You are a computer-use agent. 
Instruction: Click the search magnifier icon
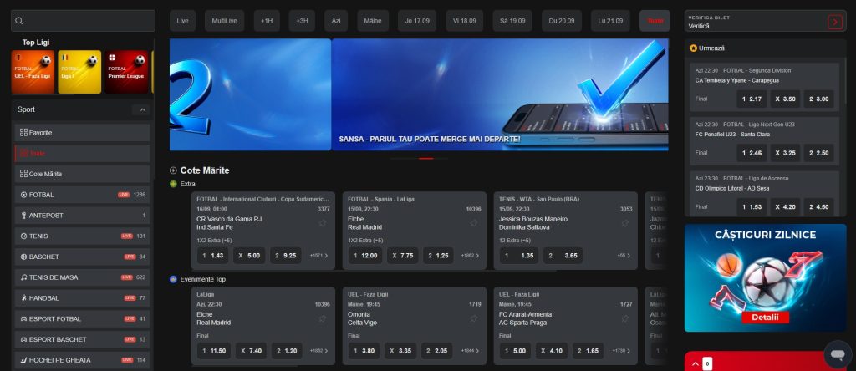[x=19, y=21]
